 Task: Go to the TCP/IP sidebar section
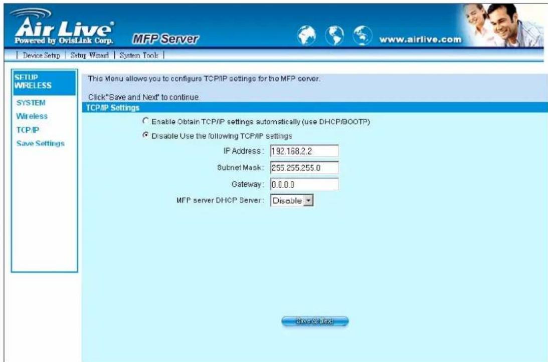(28, 130)
